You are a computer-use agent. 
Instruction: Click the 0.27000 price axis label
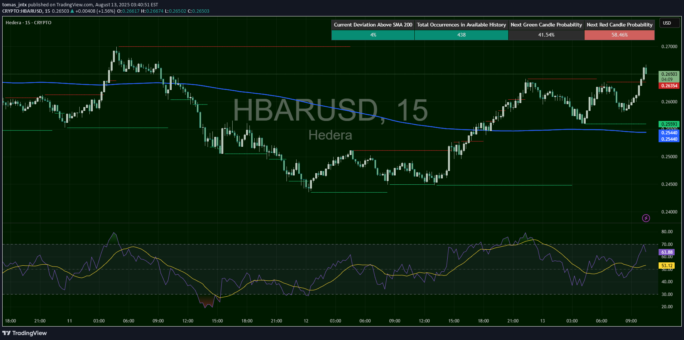(x=669, y=47)
